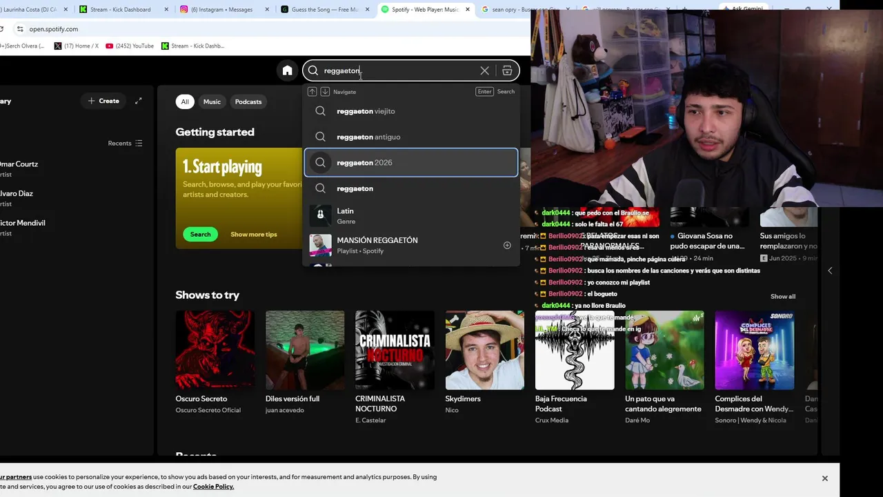
Task: Choose plain 'reggaeton' suggestion
Action: click(x=411, y=188)
